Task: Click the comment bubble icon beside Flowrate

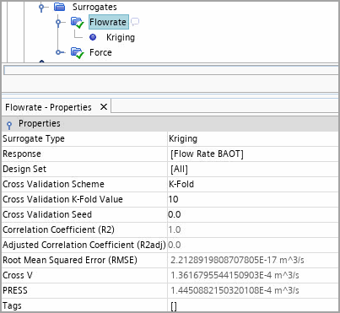Action: pos(135,22)
